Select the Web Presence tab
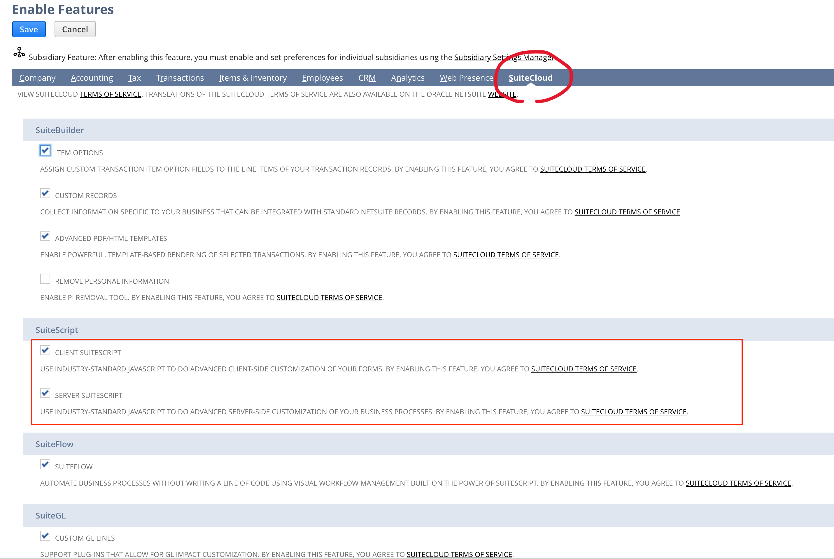Image resolution: width=834 pixels, height=559 pixels. click(466, 78)
